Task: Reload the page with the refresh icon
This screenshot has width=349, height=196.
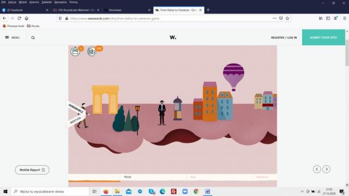Action: pyautogui.click(x=20, y=19)
